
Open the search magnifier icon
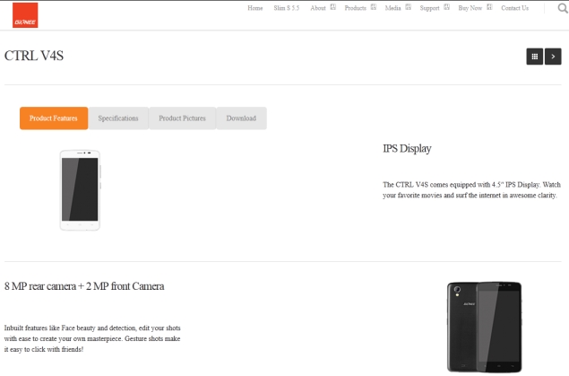[x=563, y=8]
